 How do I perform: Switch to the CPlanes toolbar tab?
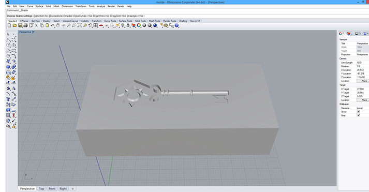[24, 21]
